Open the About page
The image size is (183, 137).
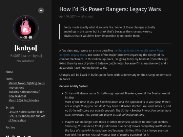pyautogui.click(x=9, y=72)
